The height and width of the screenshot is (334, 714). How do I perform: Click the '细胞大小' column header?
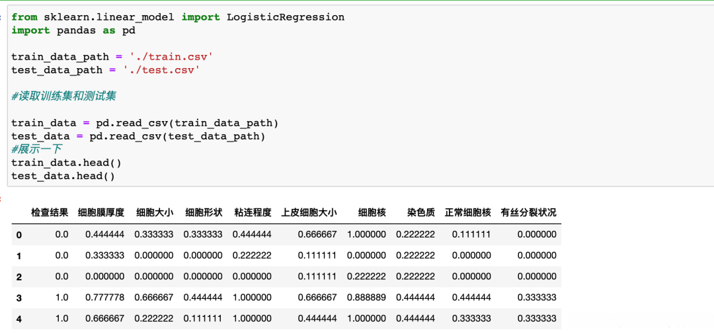tap(154, 212)
